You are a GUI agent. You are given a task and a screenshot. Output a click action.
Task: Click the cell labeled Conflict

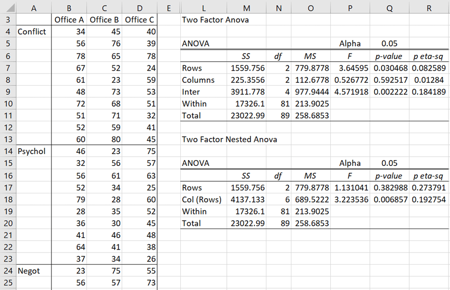(31, 32)
